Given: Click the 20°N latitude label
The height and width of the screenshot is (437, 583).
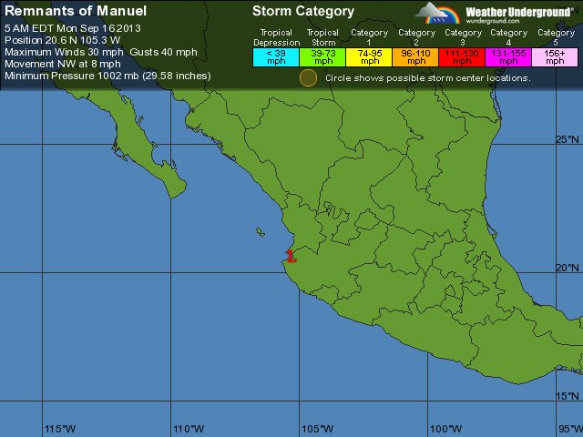Looking at the screenshot, I should click(568, 268).
